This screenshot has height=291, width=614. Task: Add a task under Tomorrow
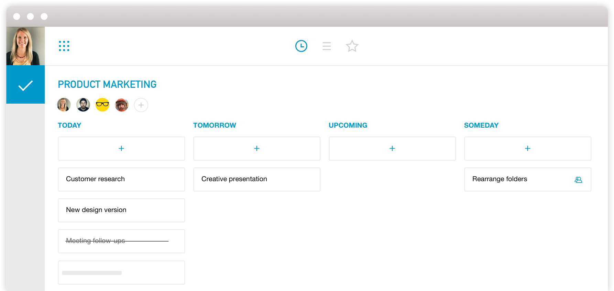[257, 149]
